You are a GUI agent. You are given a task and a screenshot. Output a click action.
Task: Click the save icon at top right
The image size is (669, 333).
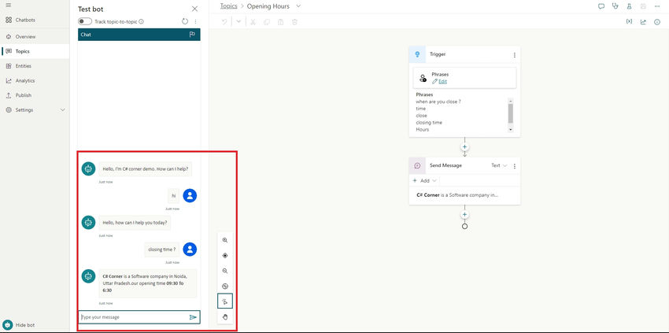pos(643,6)
